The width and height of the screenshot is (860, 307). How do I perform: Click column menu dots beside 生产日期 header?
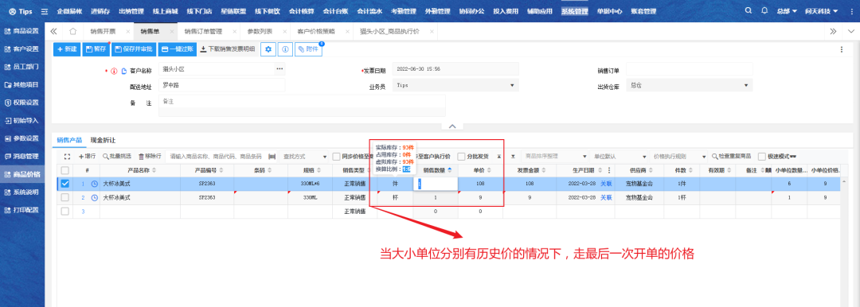[609, 170]
